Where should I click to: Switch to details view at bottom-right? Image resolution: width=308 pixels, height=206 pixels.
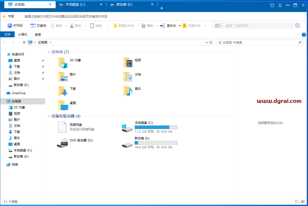(x=297, y=202)
